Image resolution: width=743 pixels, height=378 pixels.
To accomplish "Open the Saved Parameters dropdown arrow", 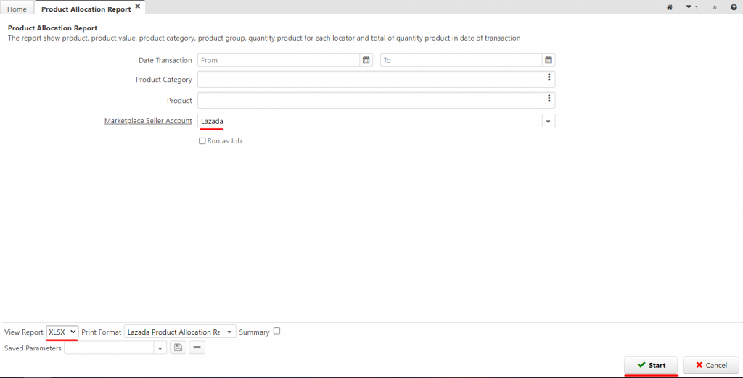I will [x=160, y=348].
